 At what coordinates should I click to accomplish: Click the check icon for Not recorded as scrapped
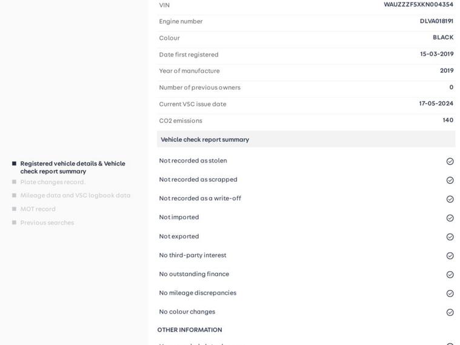point(450,180)
